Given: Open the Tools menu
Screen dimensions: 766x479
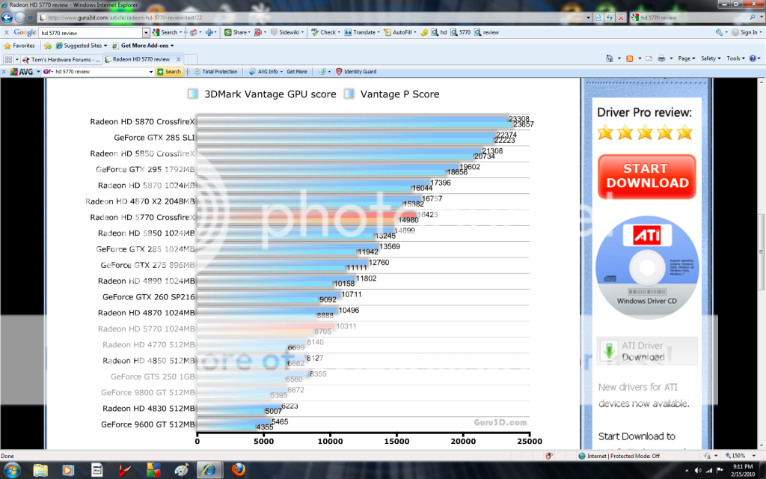Looking at the screenshot, I should (735, 58).
